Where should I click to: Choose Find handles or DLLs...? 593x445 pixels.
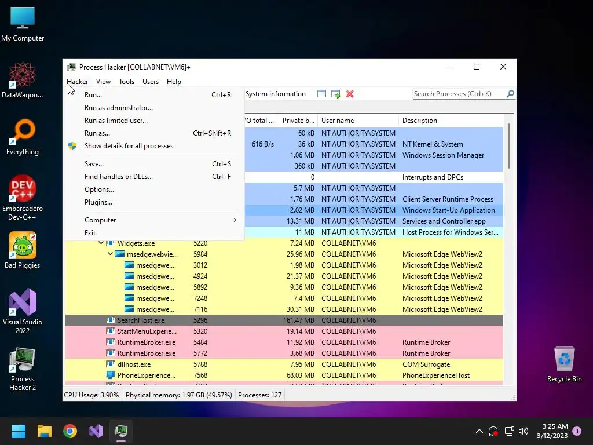[x=154, y=177]
